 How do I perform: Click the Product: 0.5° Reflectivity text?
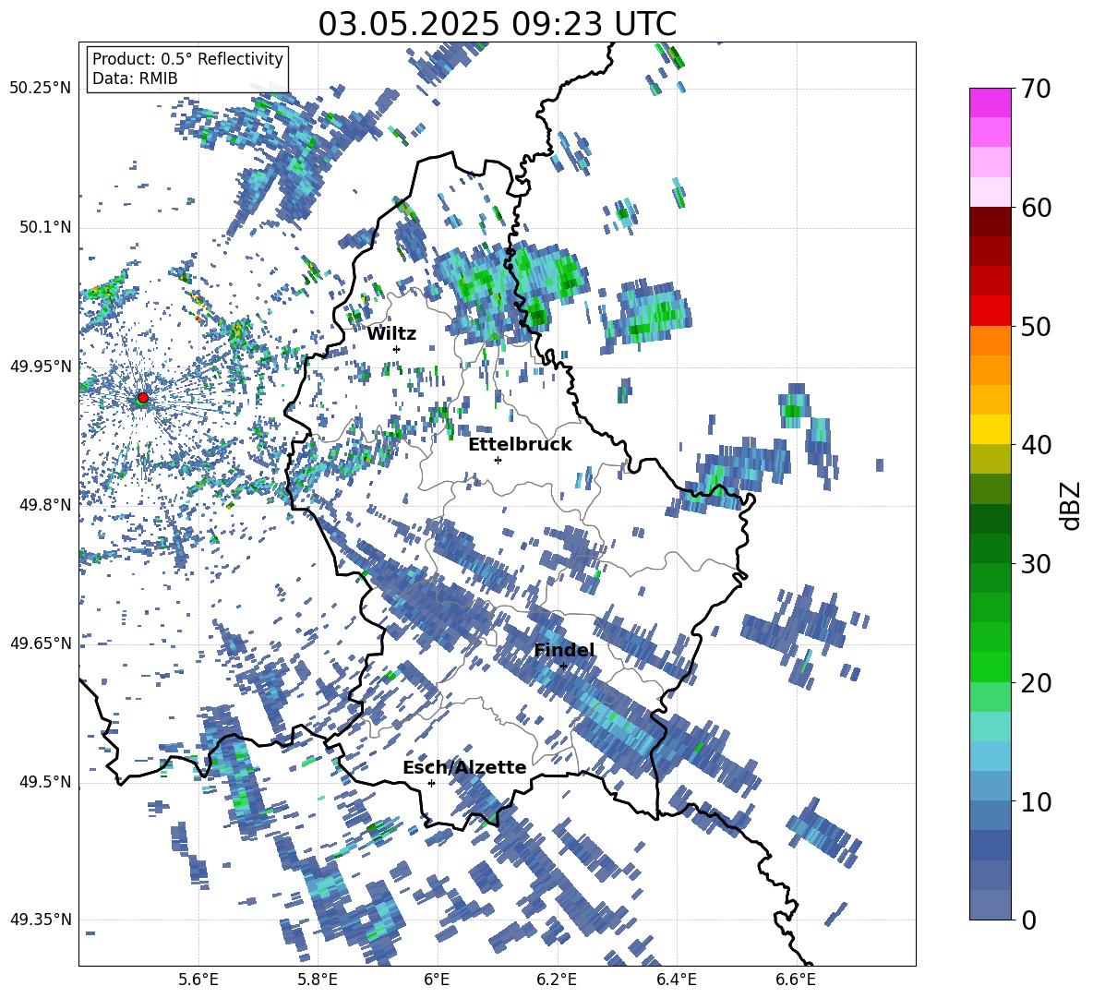click(187, 59)
